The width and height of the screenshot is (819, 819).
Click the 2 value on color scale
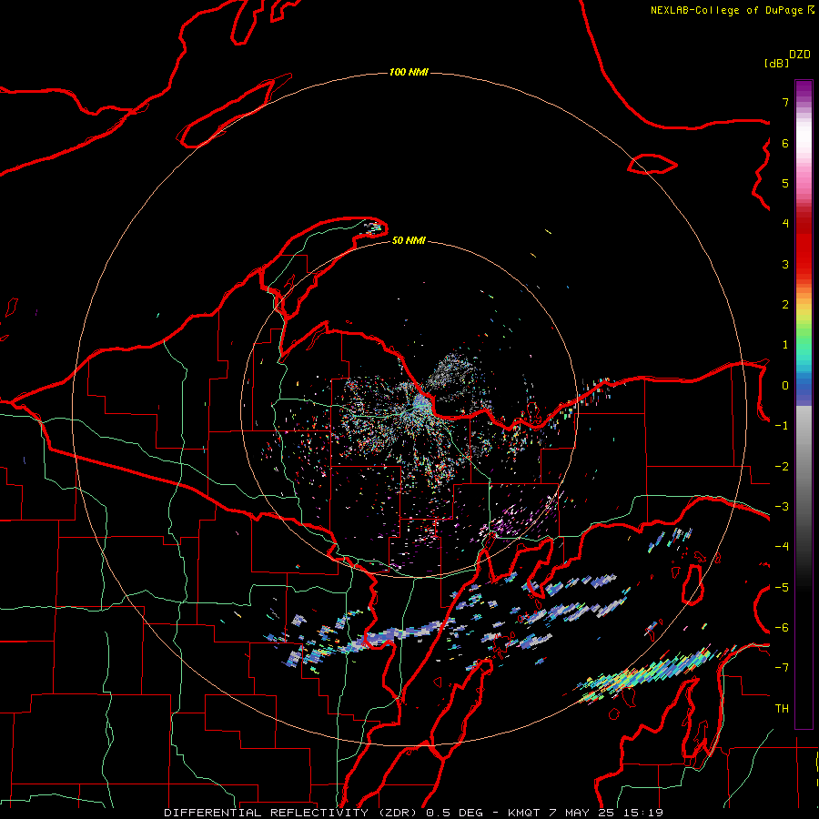tap(785, 305)
